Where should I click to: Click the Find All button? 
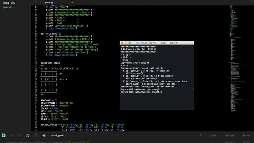[x=246, y=135]
